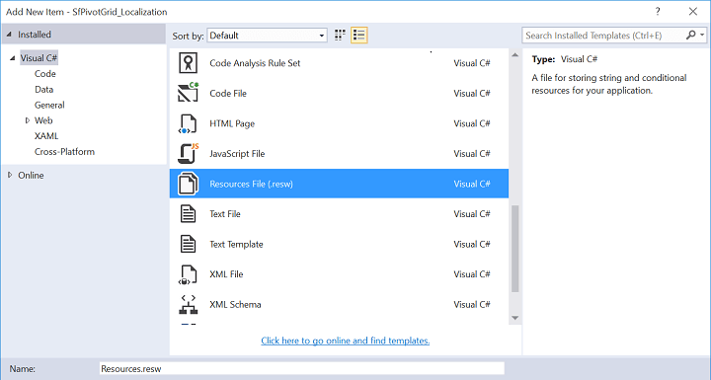
Task: Open the search options dropdown arrow
Action: coord(702,35)
